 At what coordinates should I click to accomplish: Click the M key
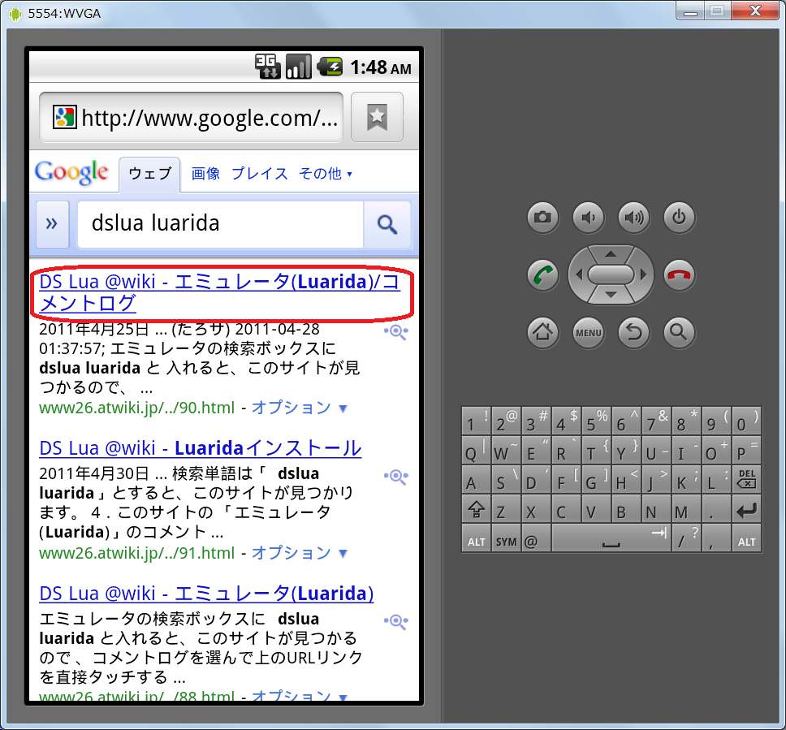(686, 509)
